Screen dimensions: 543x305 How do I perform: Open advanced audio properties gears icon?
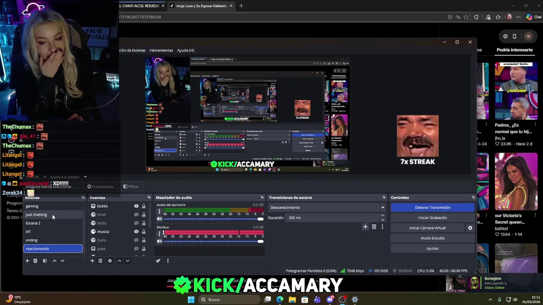click(x=158, y=261)
